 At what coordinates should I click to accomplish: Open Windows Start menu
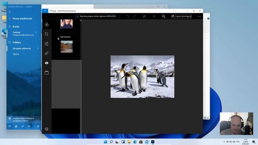click(105, 142)
